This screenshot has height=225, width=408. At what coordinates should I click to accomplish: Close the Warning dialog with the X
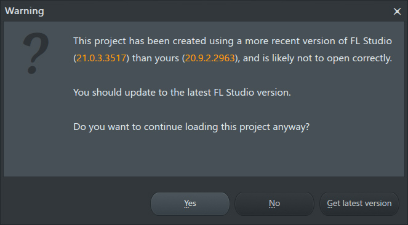click(x=397, y=11)
